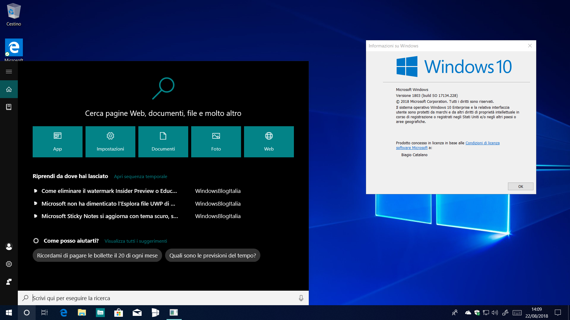Click the 'Biagio Catalano' licensee name
This screenshot has width=570, height=320.
(414, 155)
